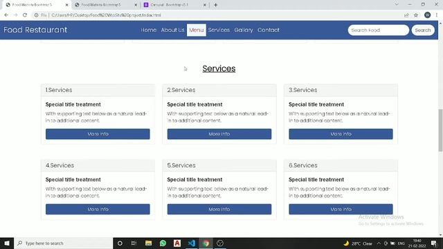
Task: Open the red A application on taskbar
Action: (177, 243)
